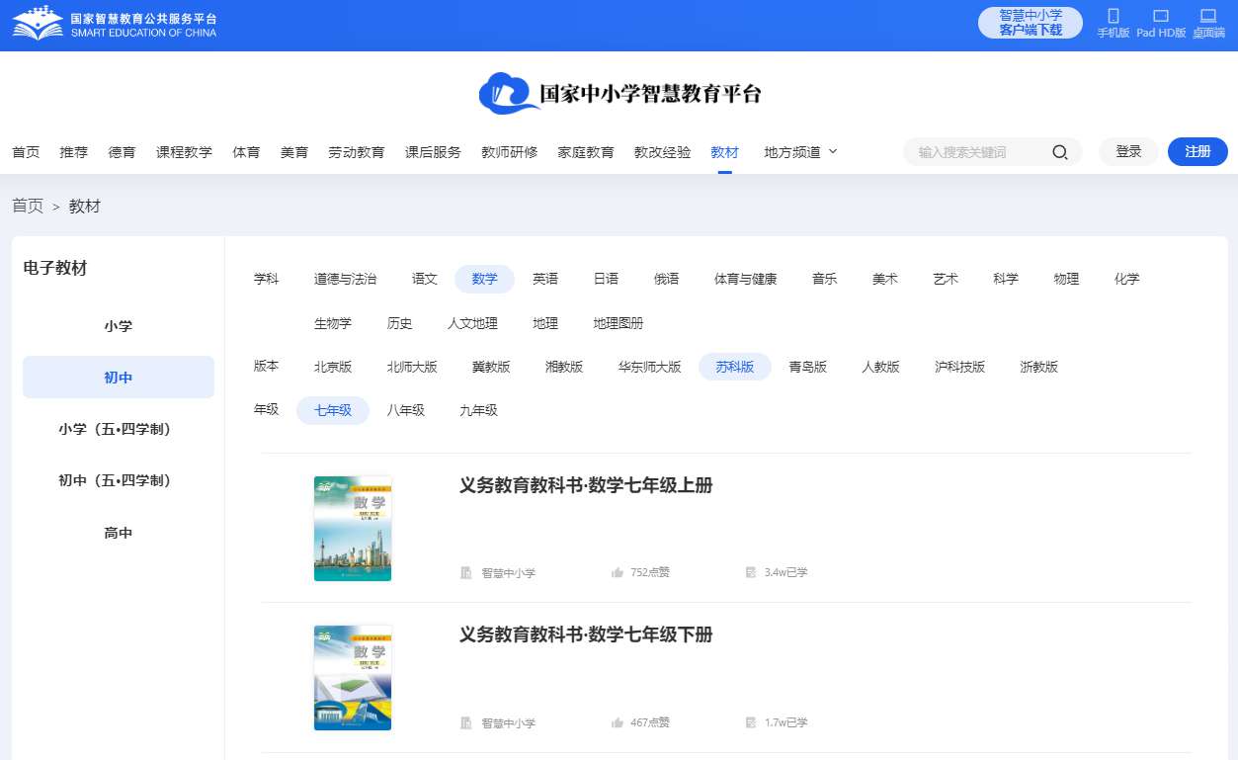Click thumbs-up icon for 七年级上册
Viewport: 1238px width, 760px height.
pos(618,572)
